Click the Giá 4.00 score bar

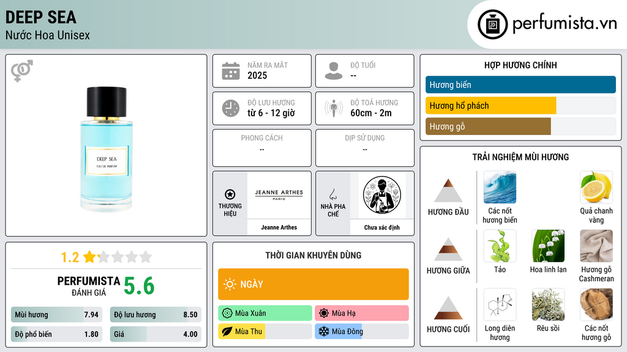point(156,334)
